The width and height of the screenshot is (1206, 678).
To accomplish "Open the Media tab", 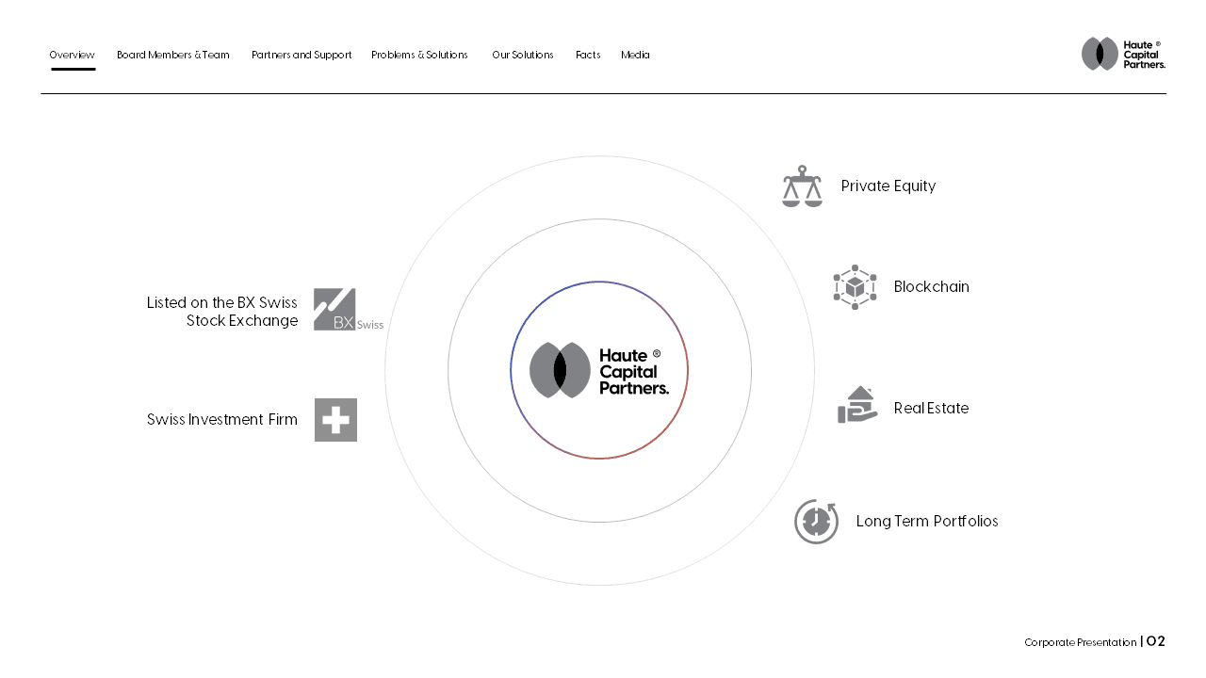I will [635, 55].
